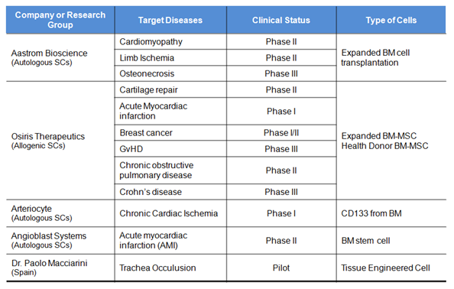Click the Company or Research Group header
Viewport: 454px width, 289px height.
[60, 20]
